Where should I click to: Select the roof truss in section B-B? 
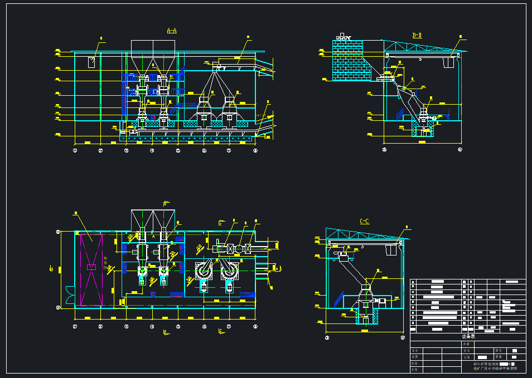(x=425, y=46)
